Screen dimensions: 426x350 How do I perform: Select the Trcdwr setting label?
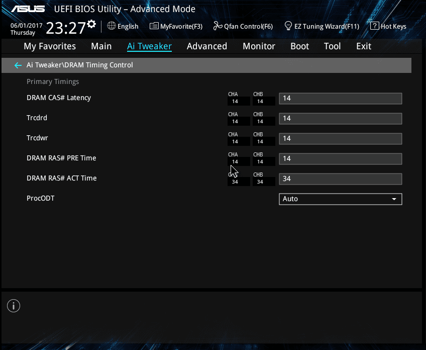pos(37,138)
